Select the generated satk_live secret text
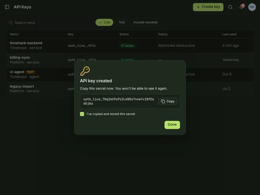This screenshot has width=260, height=195. pyautogui.click(x=118, y=101)
